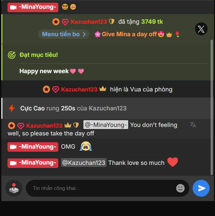Click the green goal target icon

tap(12, 55)
